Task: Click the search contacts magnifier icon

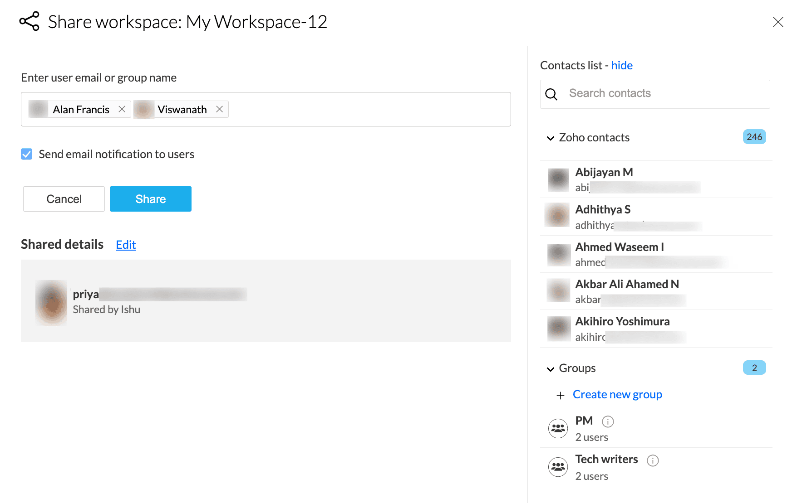Action: point(551,94)
